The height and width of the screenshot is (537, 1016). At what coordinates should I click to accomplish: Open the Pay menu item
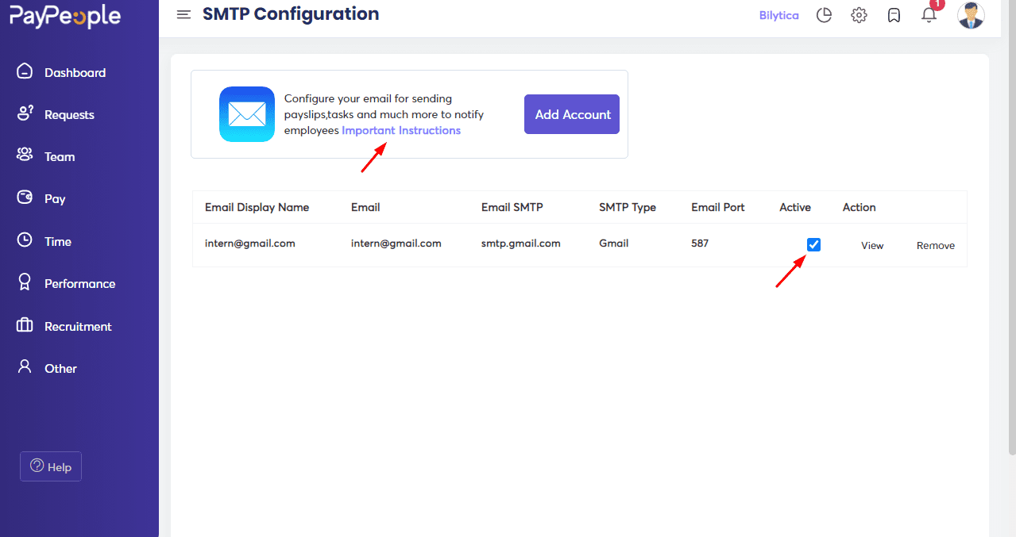[x=55, y=198]
